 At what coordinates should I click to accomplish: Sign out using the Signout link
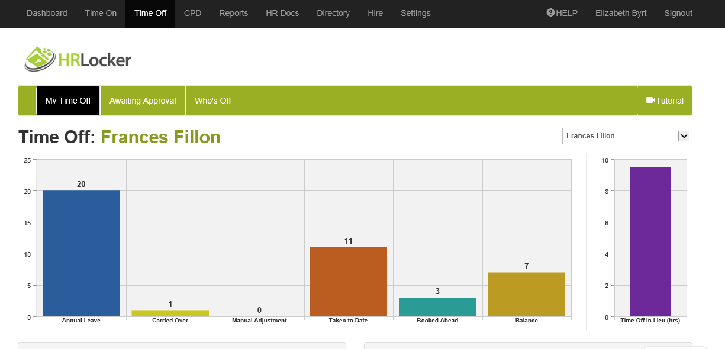(x=678, y=13)
